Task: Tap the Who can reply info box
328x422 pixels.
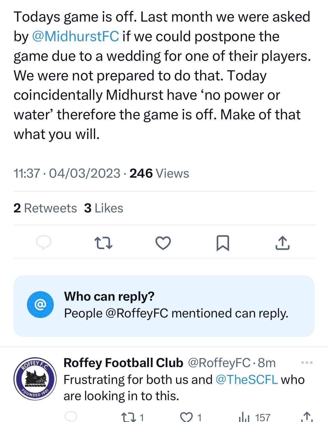Action: pos(164,306)
